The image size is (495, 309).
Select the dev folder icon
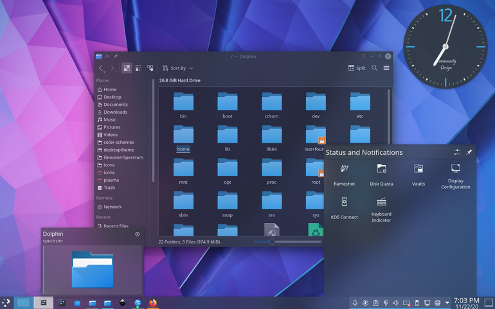316,102
